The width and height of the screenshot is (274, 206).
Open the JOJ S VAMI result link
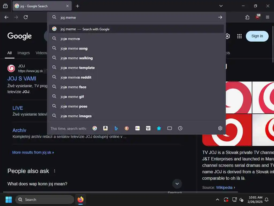(22, 79)
